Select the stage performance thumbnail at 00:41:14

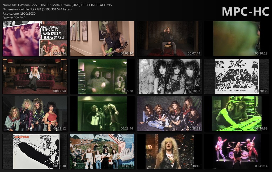[236, 151]
